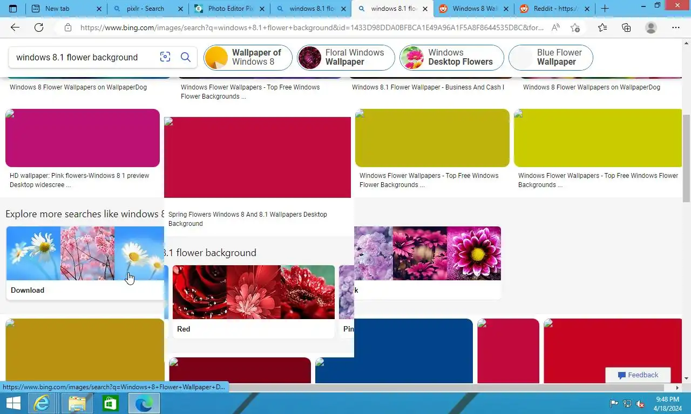Switch to the Windows 8 Wallpaper Reddit tab
691x414 pixels.
pyautogui.click(x=473, y=9)
